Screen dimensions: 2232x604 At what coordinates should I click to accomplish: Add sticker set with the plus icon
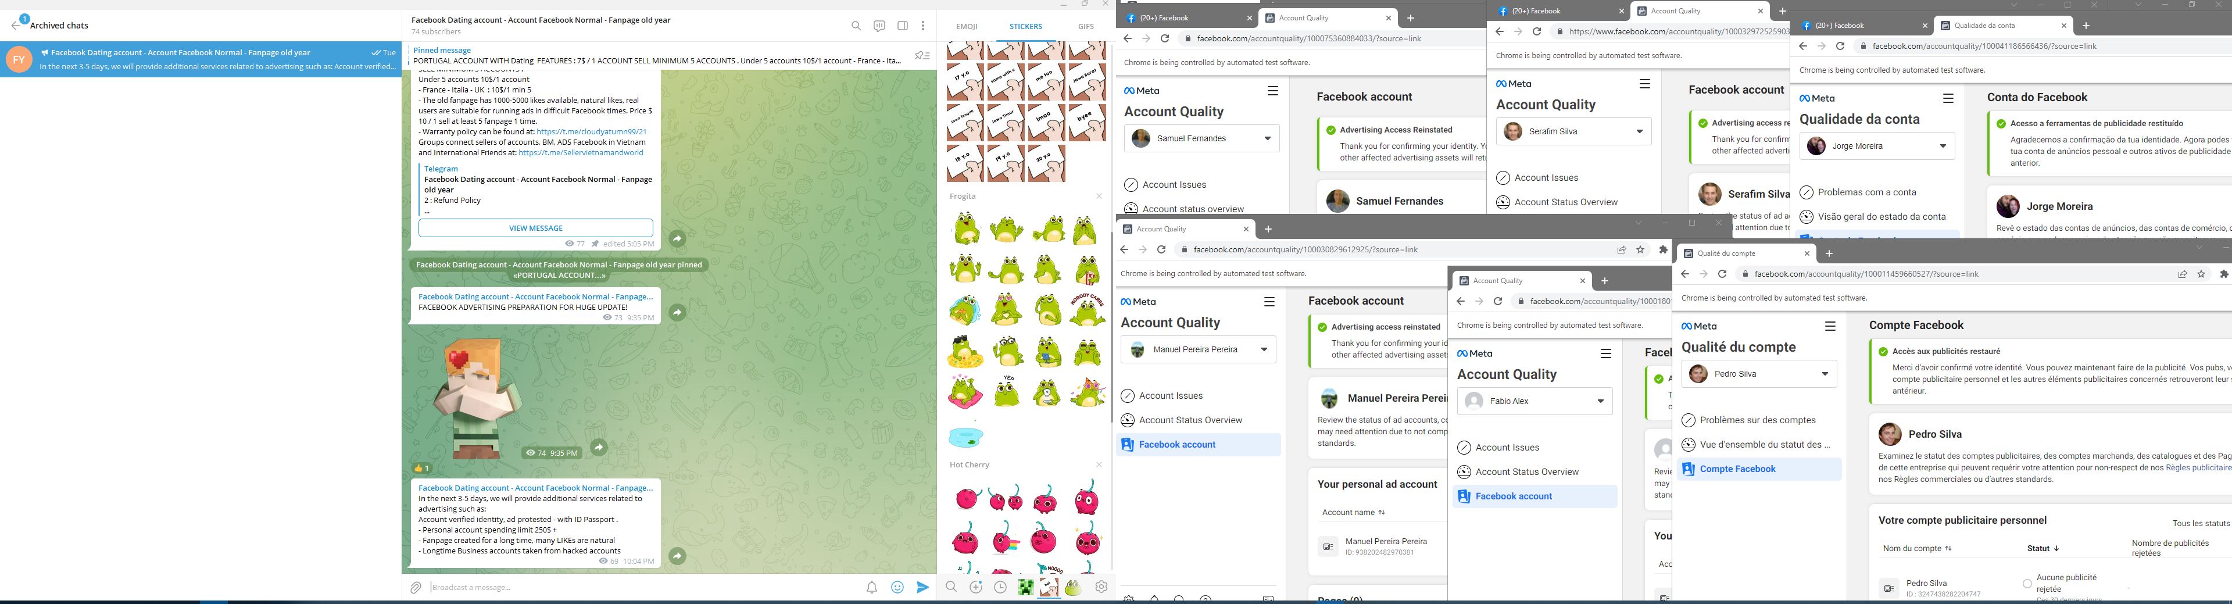pyautogui.click(x=977, y=588)
